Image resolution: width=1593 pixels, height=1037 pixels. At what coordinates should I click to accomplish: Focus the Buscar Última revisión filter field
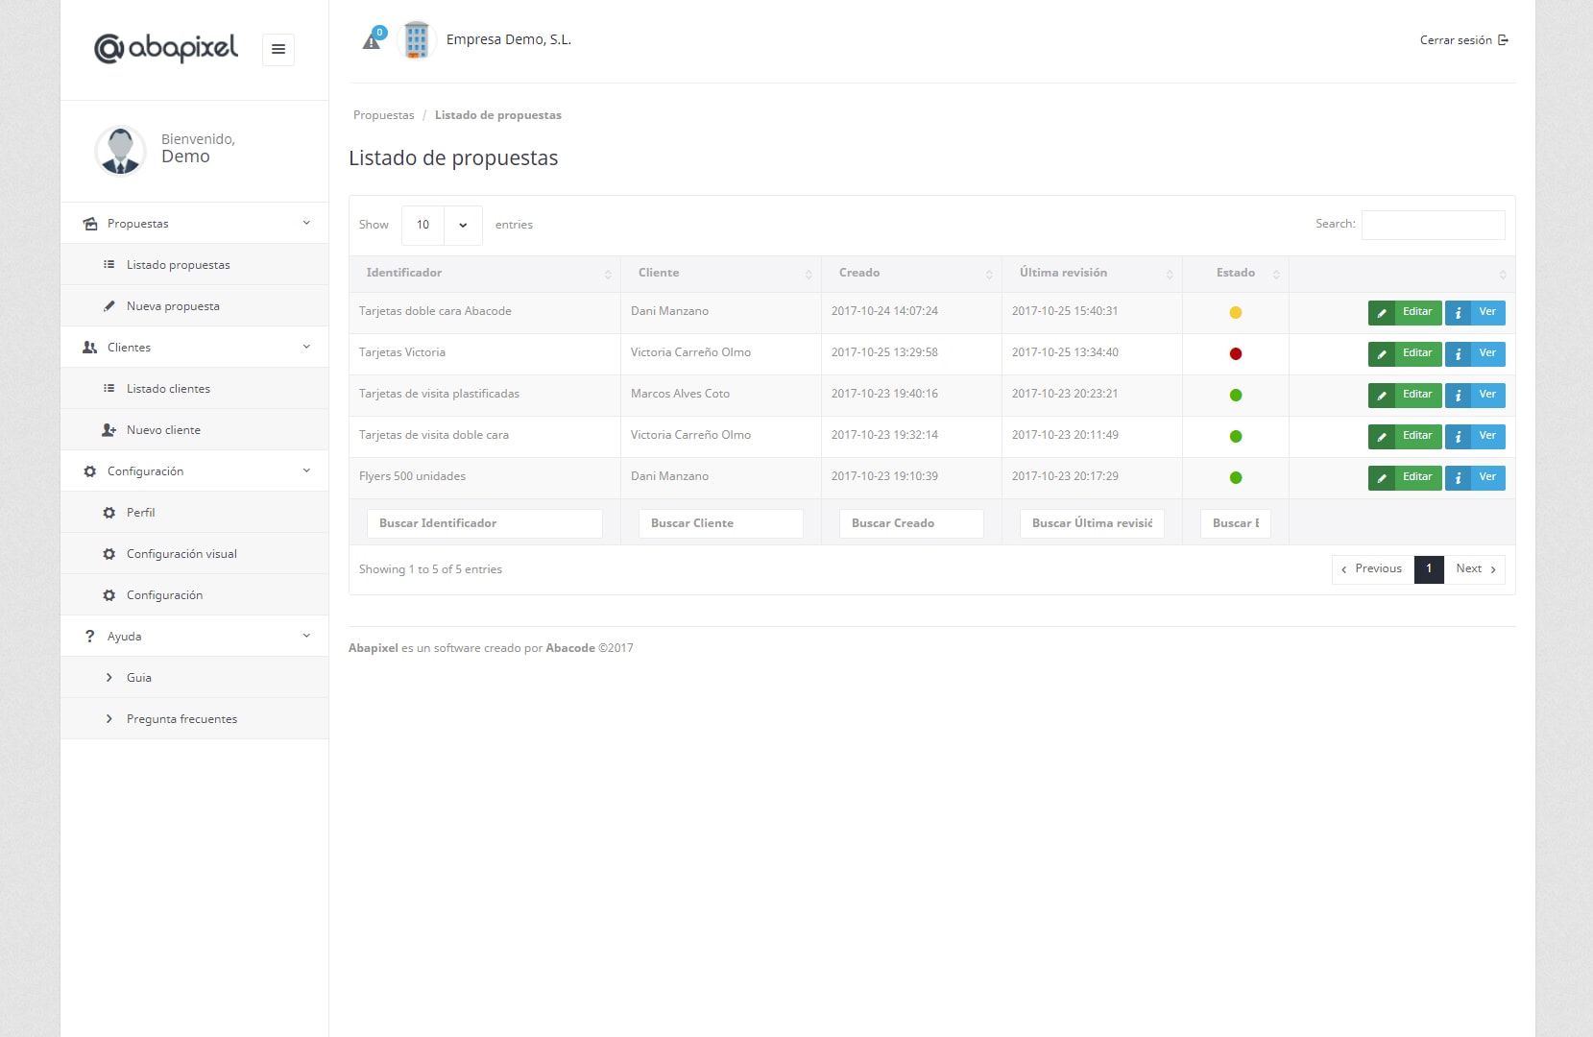coord(1092,524)
